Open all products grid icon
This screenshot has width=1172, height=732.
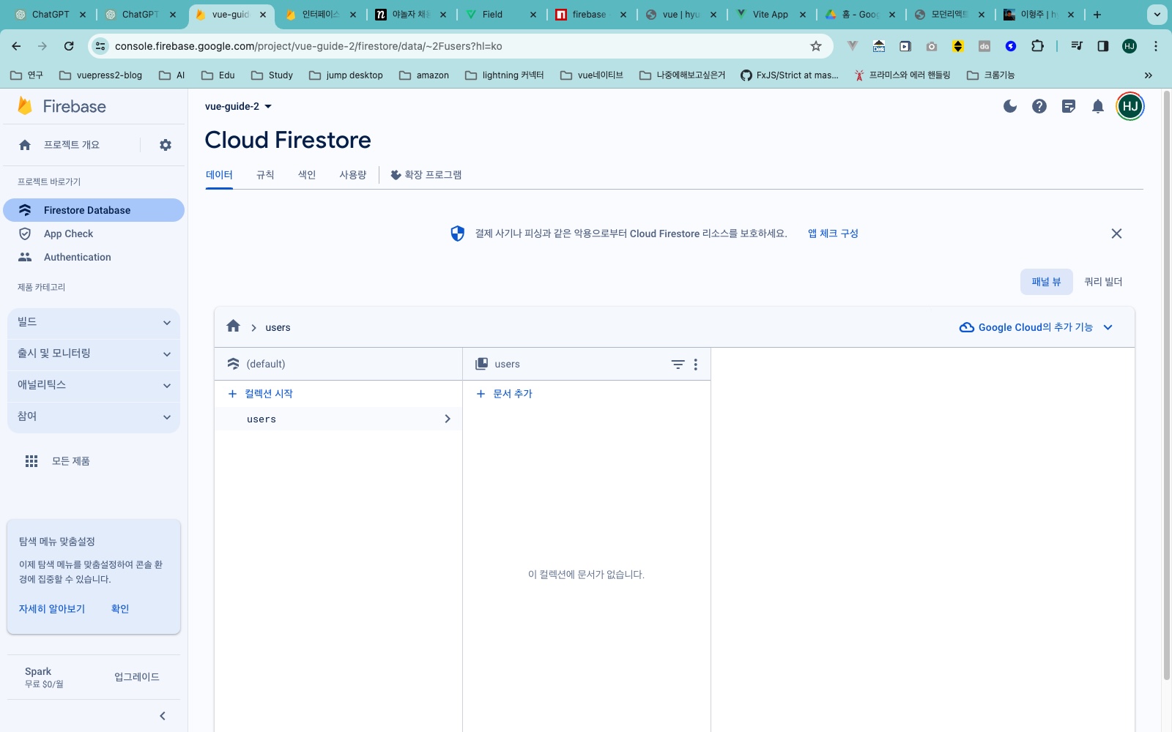pos(31,461)
